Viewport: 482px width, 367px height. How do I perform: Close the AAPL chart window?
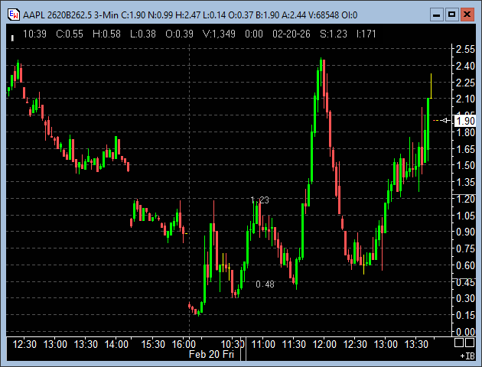[468, 14]
